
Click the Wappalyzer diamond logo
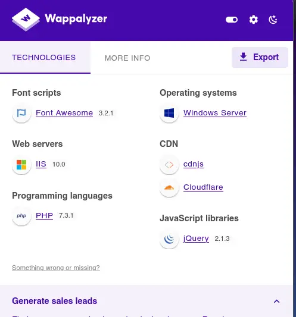pyautogui.click(x=26, y=20)
